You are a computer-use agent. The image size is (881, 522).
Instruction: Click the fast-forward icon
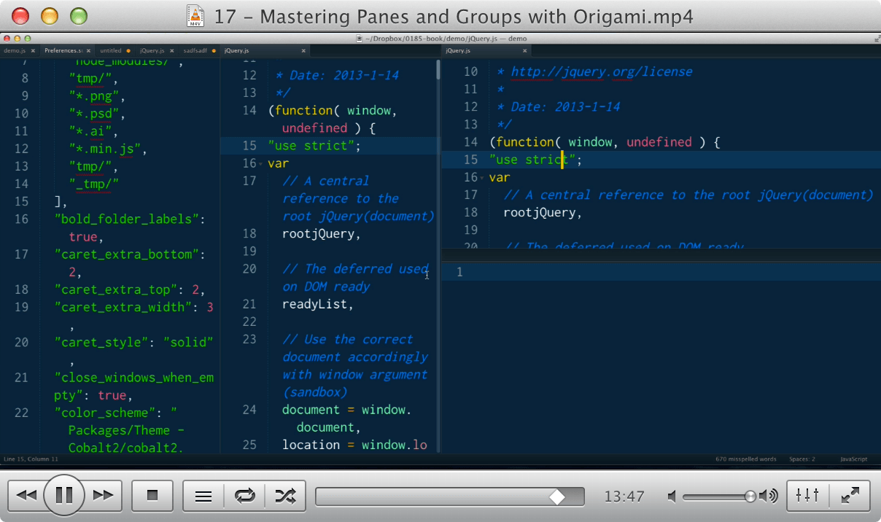103,495
